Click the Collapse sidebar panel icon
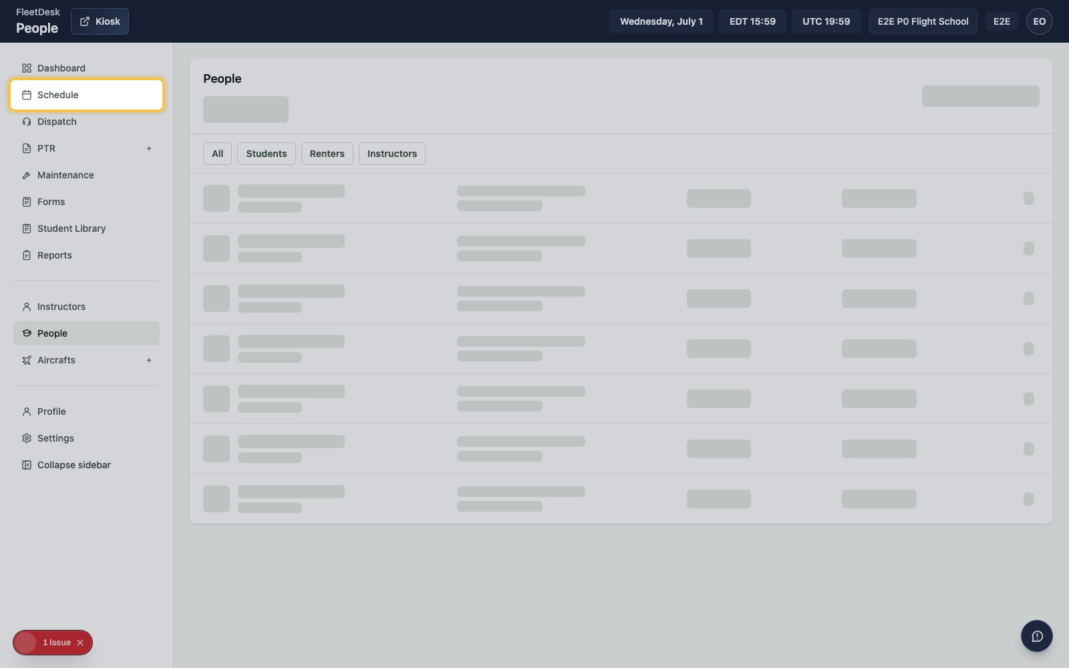Image resolution: width=1069 pixels, height=668 pixels. pos(27,465)
